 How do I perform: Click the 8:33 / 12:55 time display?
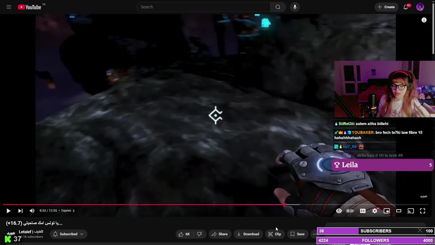click(x=49, y=211)
